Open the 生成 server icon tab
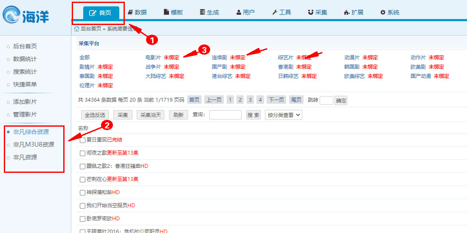The image size is (467, 233). (x=209, y=12)
